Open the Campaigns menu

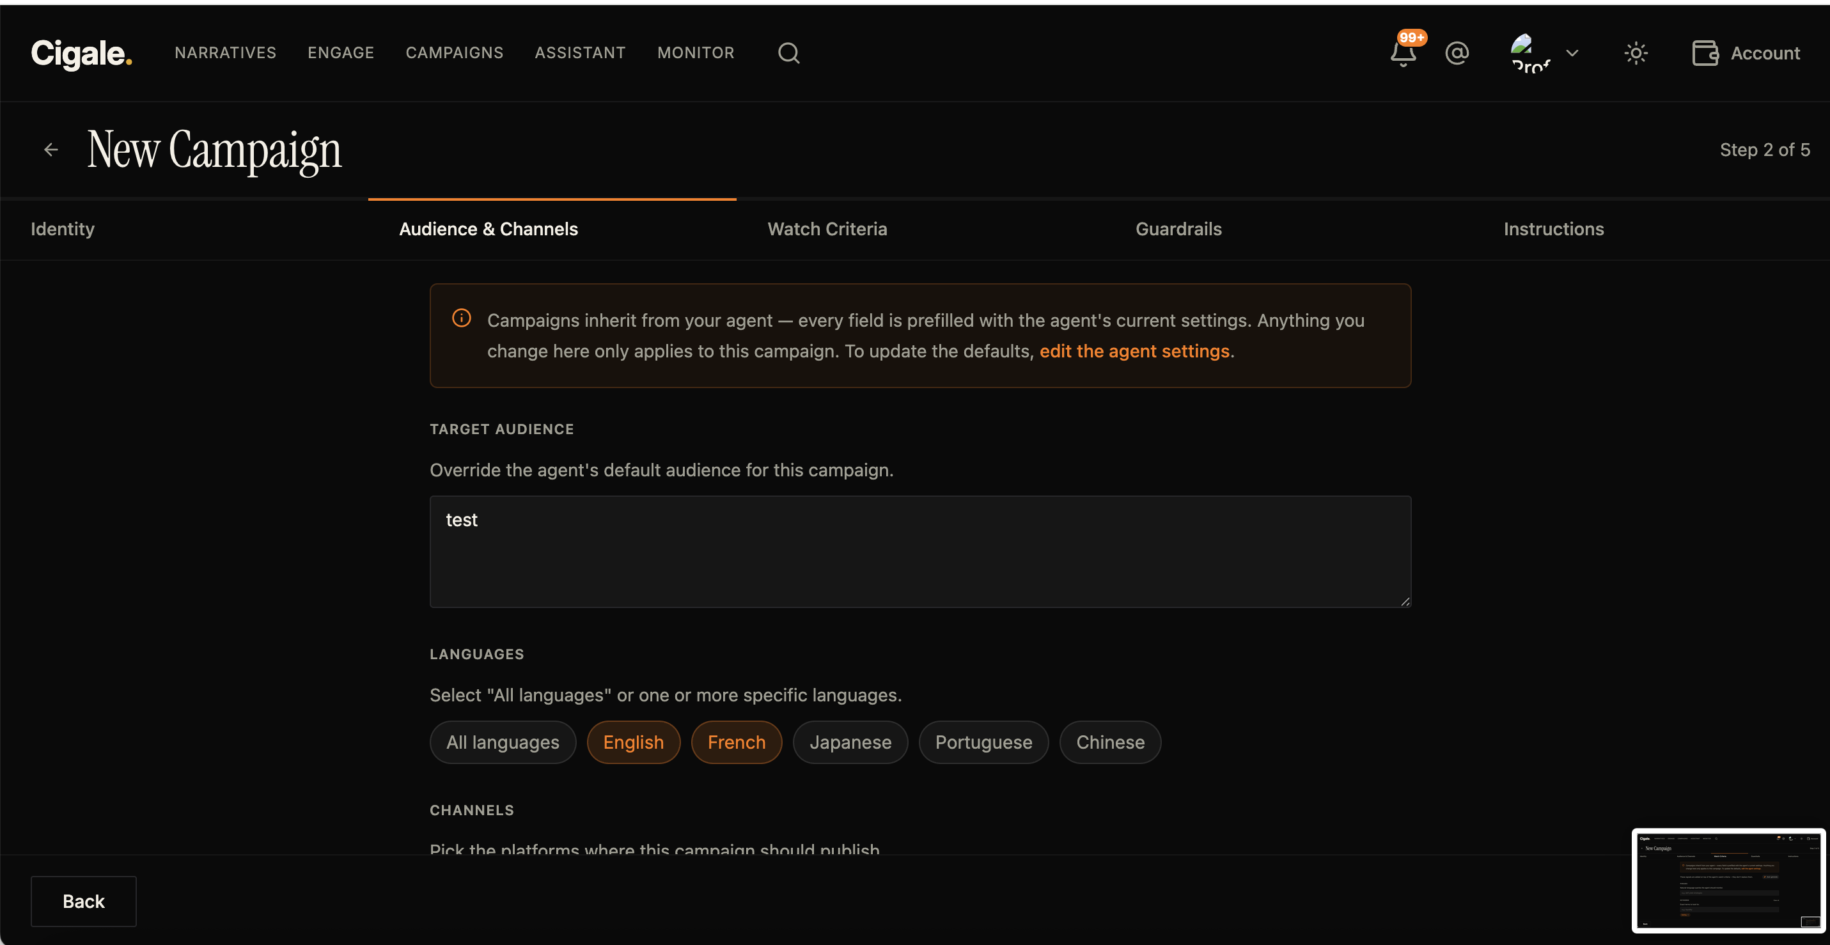[x=455, y=52]
